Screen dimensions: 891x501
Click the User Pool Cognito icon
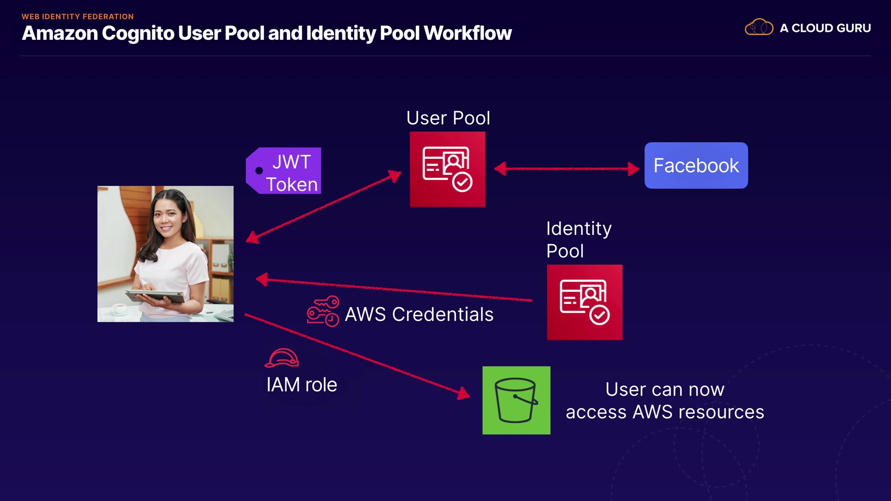[447, 169]
